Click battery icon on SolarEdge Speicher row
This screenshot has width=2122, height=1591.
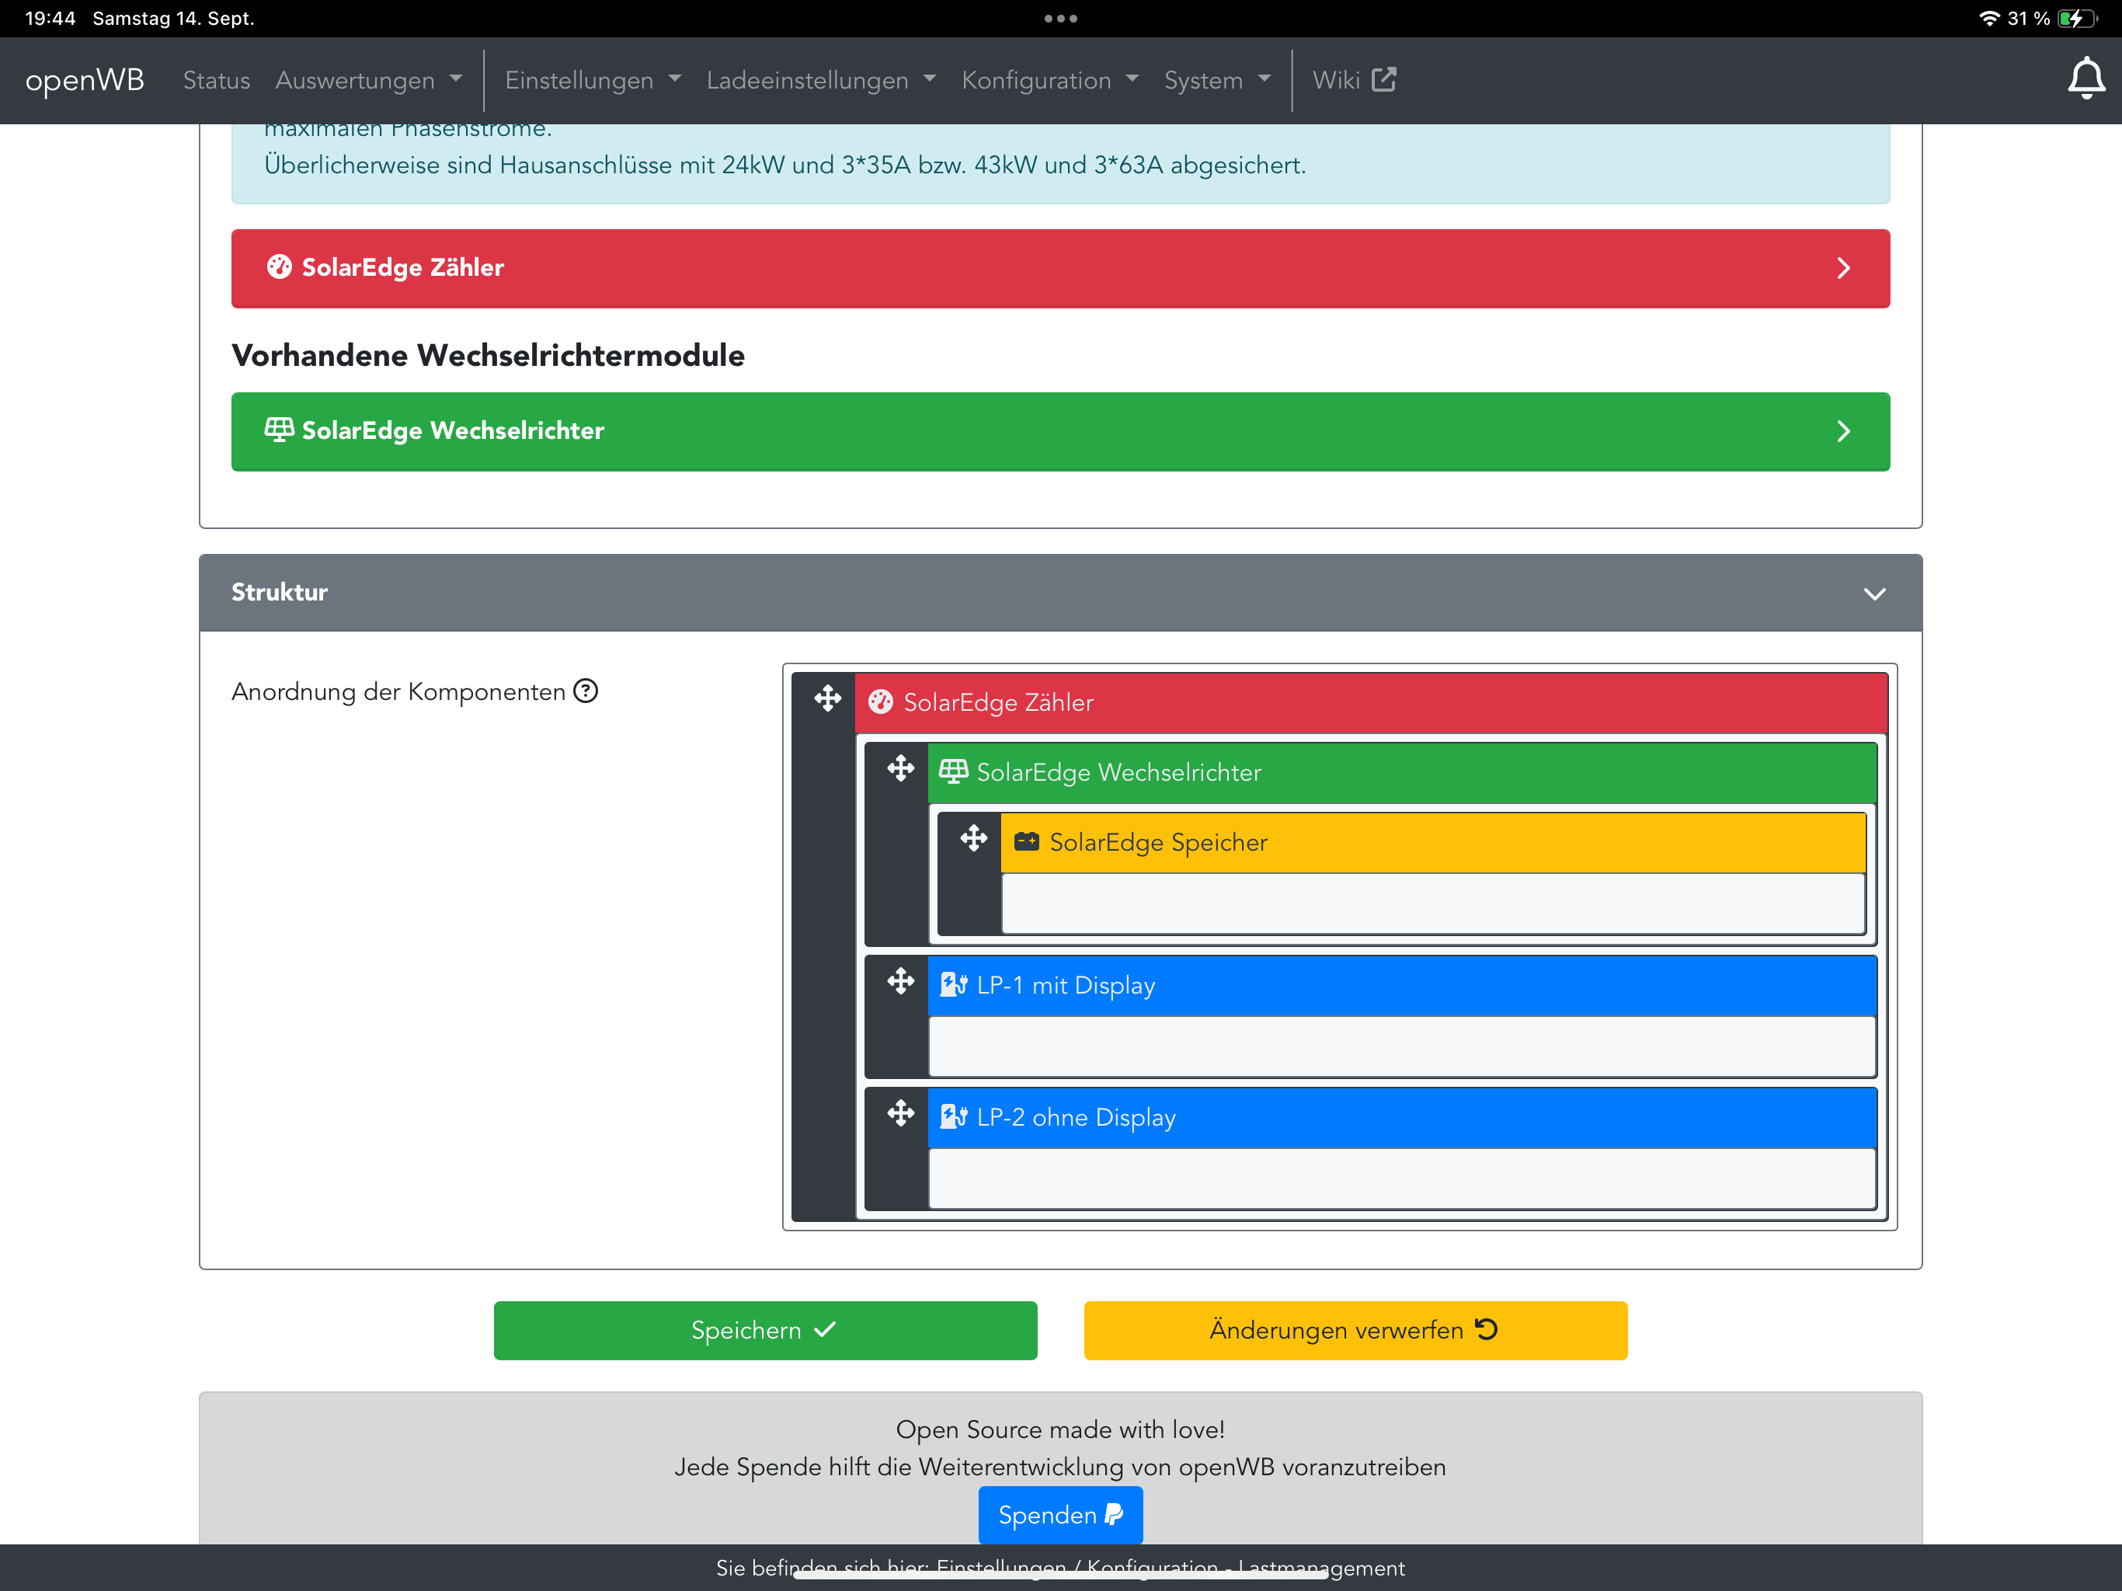point(1025,841)
